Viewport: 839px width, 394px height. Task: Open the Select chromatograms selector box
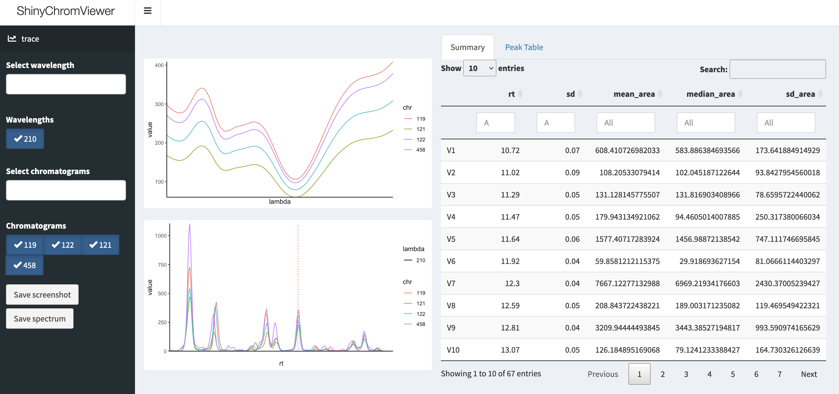(x=66, y=190)
